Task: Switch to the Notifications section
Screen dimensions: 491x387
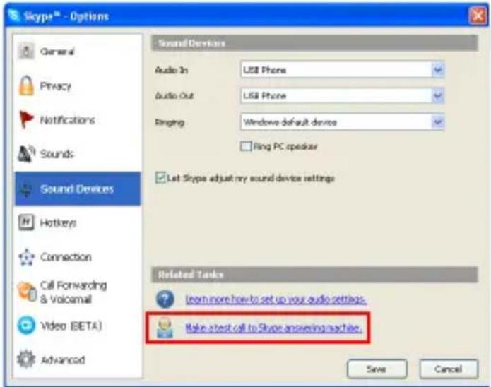Action: coord(78,119)
